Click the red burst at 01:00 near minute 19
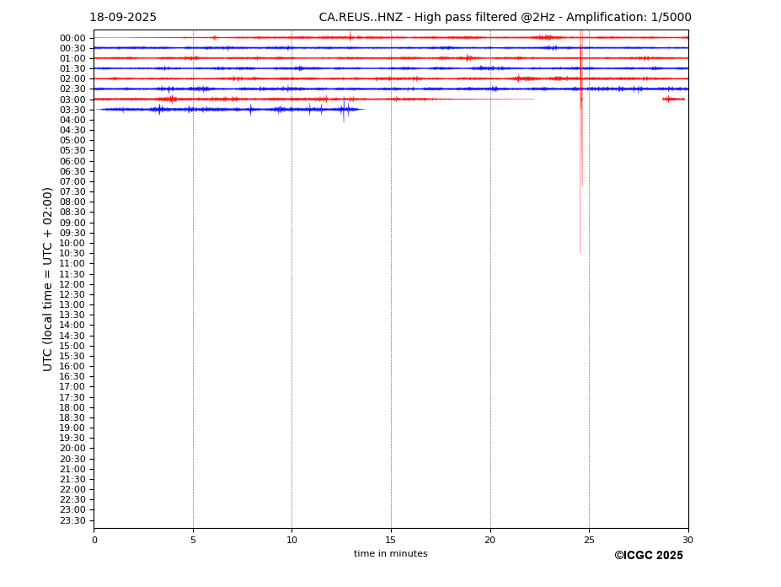781x587 pixels. [468, 58]
